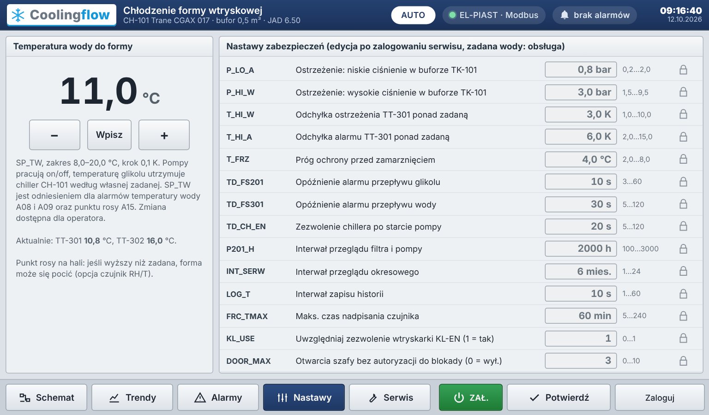The image size is (709, 415).
Task: Click the lock icon for T_FRZ threshold
Action: pos(683,159)
